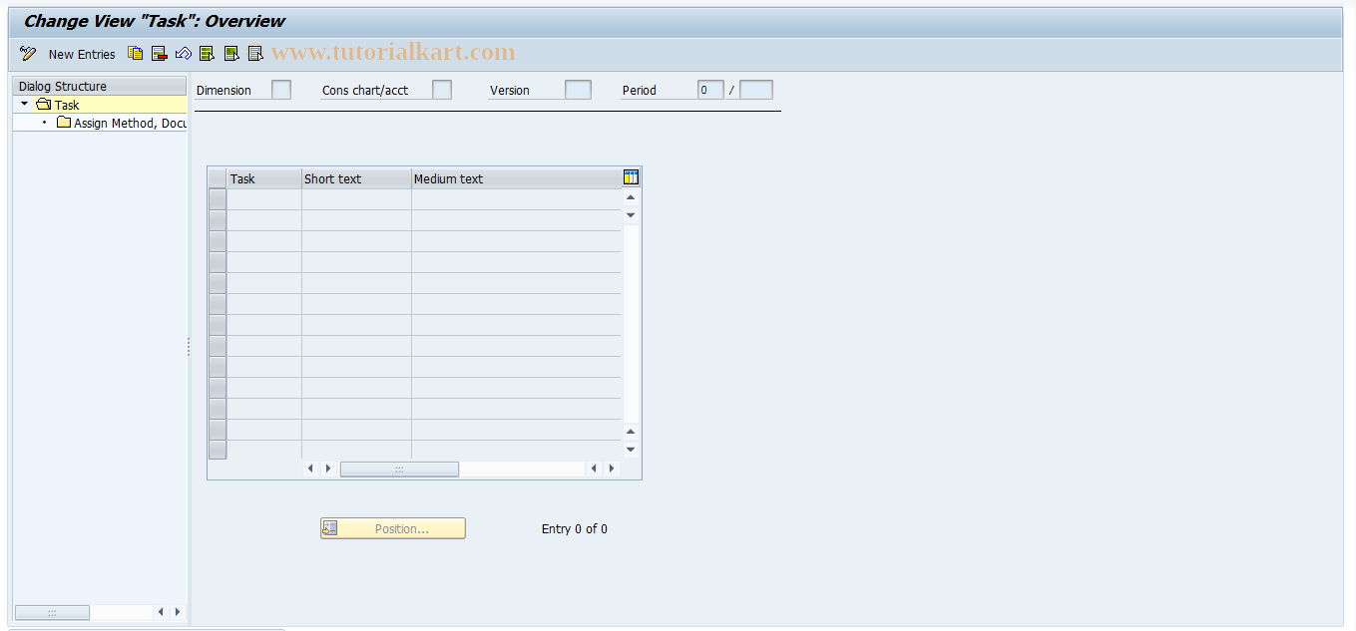Click the Delete entry icon
1356x631 pixels.
point(160,54)
